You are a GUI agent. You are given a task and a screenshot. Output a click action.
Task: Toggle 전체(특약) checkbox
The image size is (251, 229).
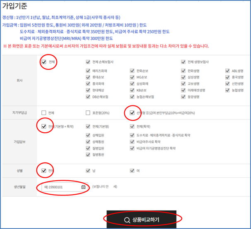132,126
